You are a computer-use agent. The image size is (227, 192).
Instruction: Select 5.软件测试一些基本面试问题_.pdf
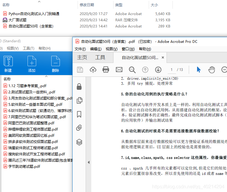35,105
